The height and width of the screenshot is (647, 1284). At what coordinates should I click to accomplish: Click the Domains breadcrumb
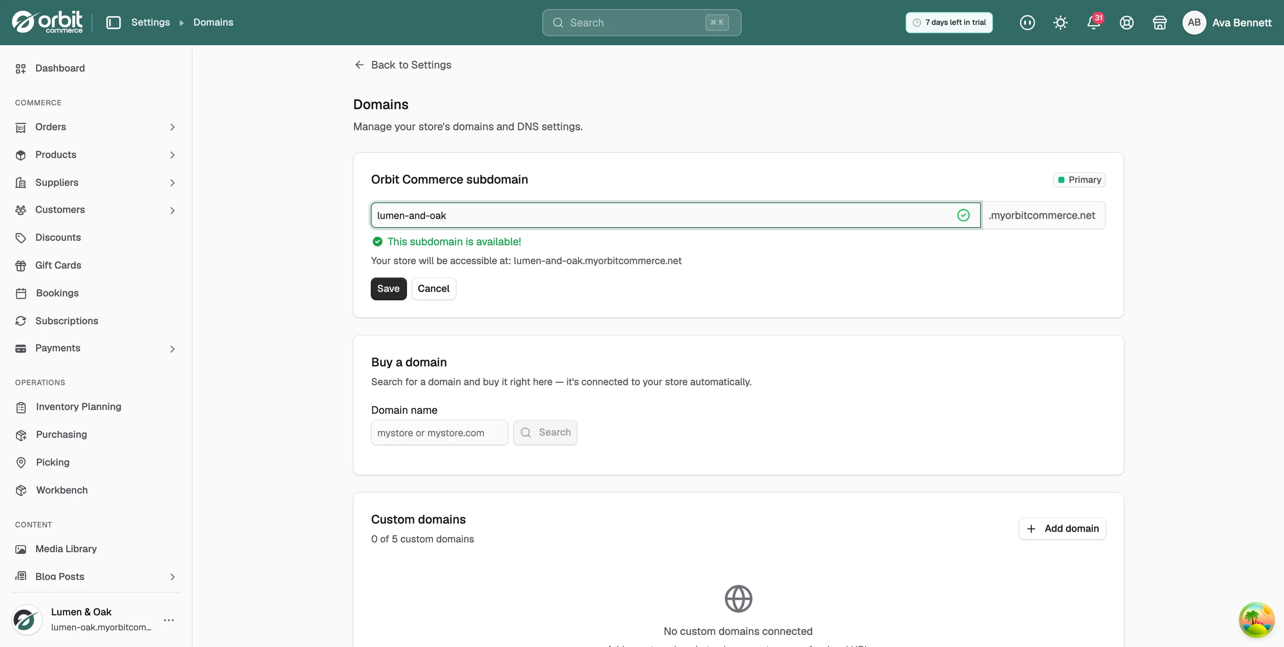pyautogui.click(x=213, y=22)
